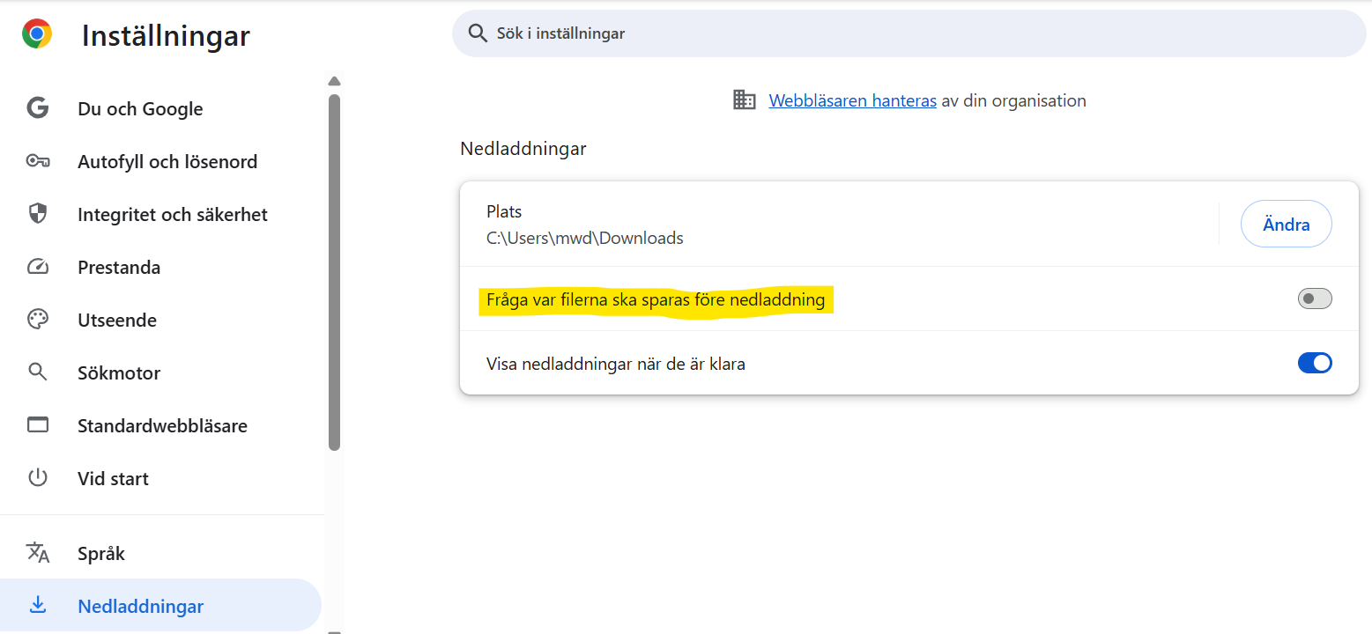This screenshot has height=634, width=1372.
Task: Go to Du och Google settings
Action: 140,108
